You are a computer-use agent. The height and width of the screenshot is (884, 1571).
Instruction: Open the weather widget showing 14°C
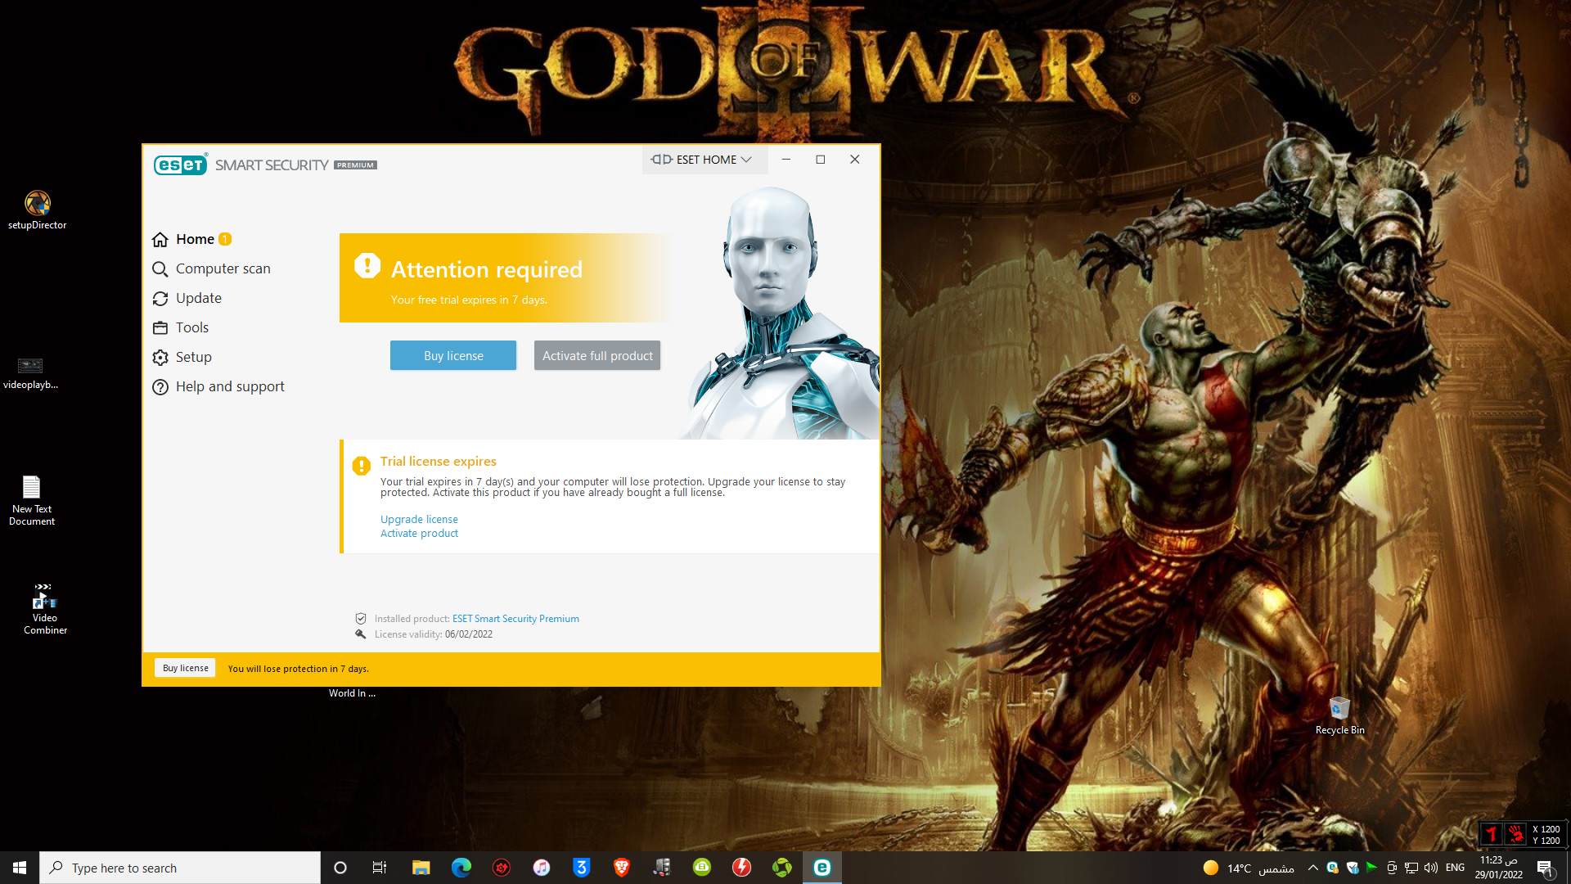point(1249,868)
